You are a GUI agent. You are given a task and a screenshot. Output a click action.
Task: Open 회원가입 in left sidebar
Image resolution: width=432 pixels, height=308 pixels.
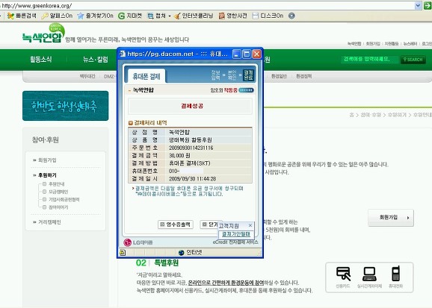pos(47,160)
